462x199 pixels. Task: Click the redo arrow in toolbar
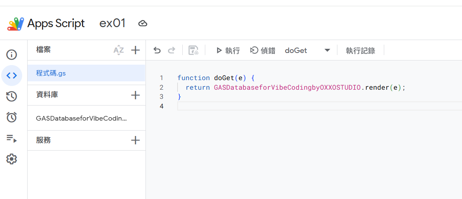click(171, 50)
